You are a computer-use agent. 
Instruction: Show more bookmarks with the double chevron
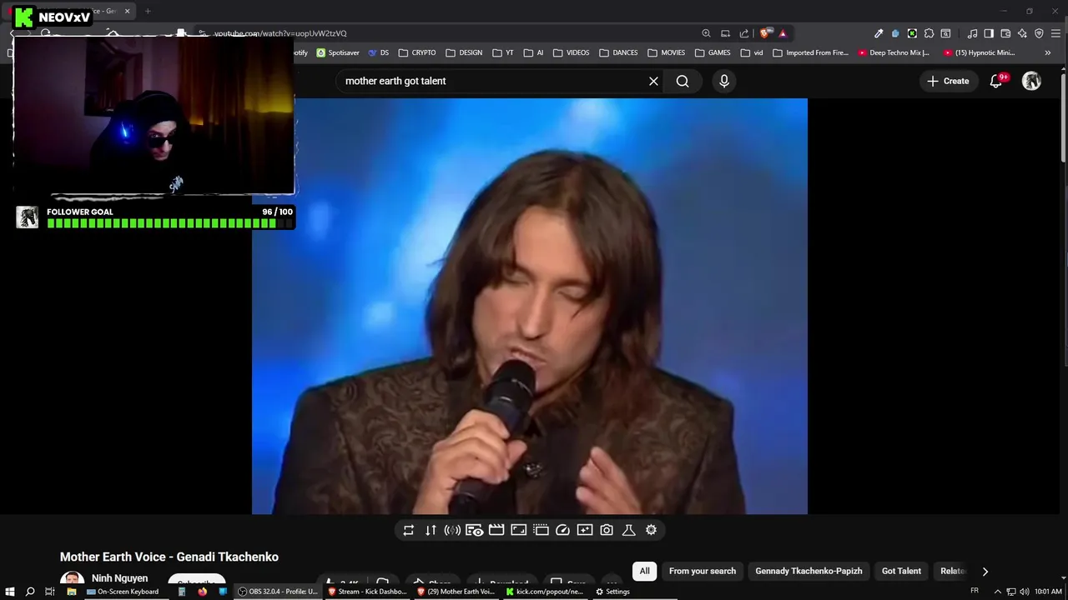[x=1048, y=52]
